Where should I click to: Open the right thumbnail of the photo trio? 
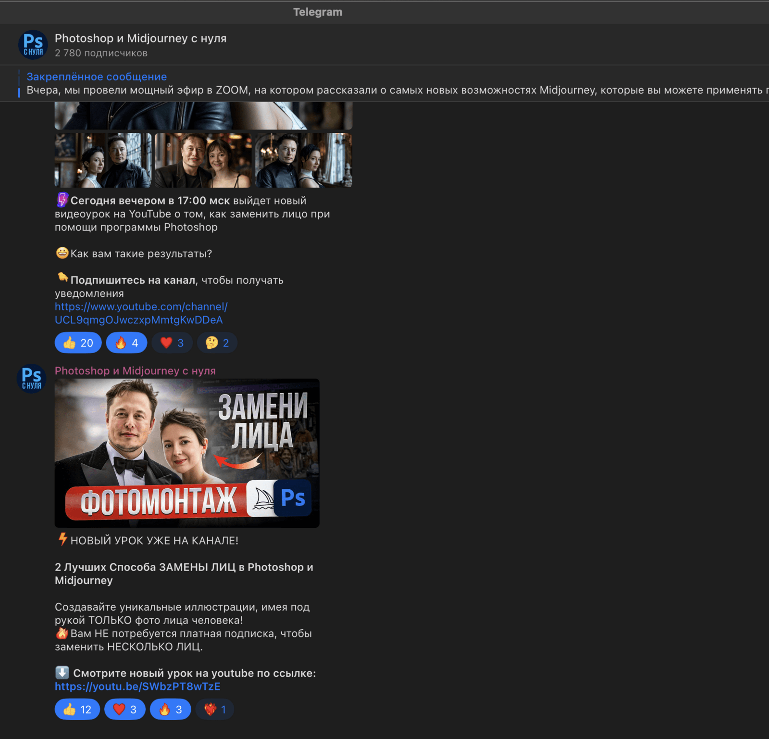[x=304, y=160]
